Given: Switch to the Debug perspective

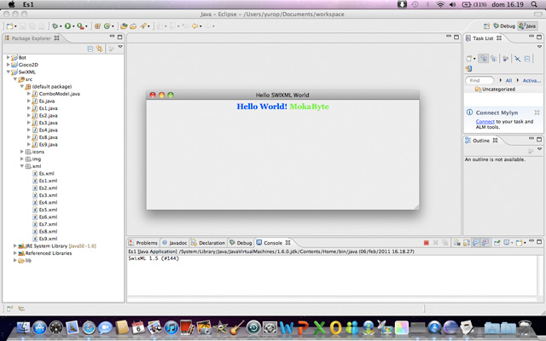Looking at the screenshot, I should click(504, 26).
